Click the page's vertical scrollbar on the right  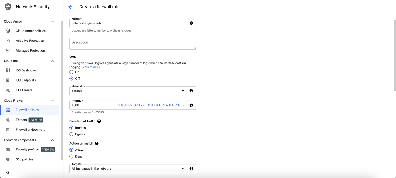pyautogui.click(x=394, y=56)
